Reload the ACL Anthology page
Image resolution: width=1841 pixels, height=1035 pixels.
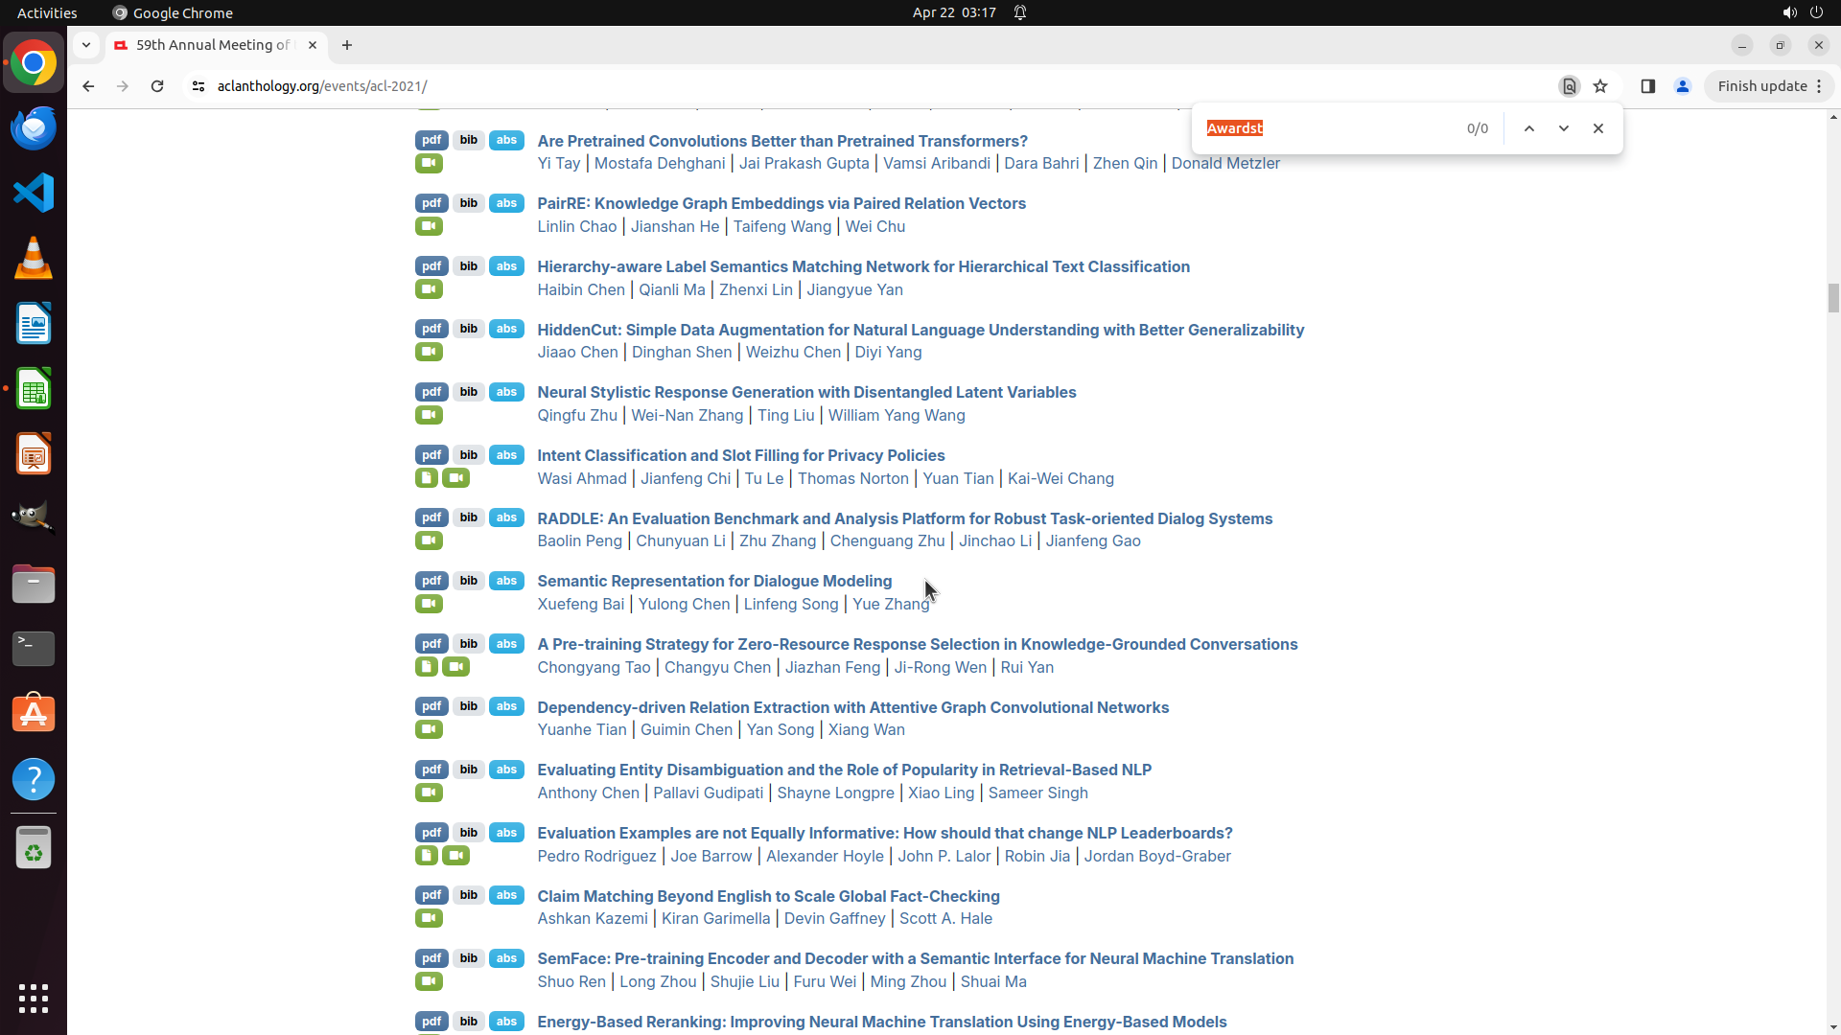[x=157, y=86]
